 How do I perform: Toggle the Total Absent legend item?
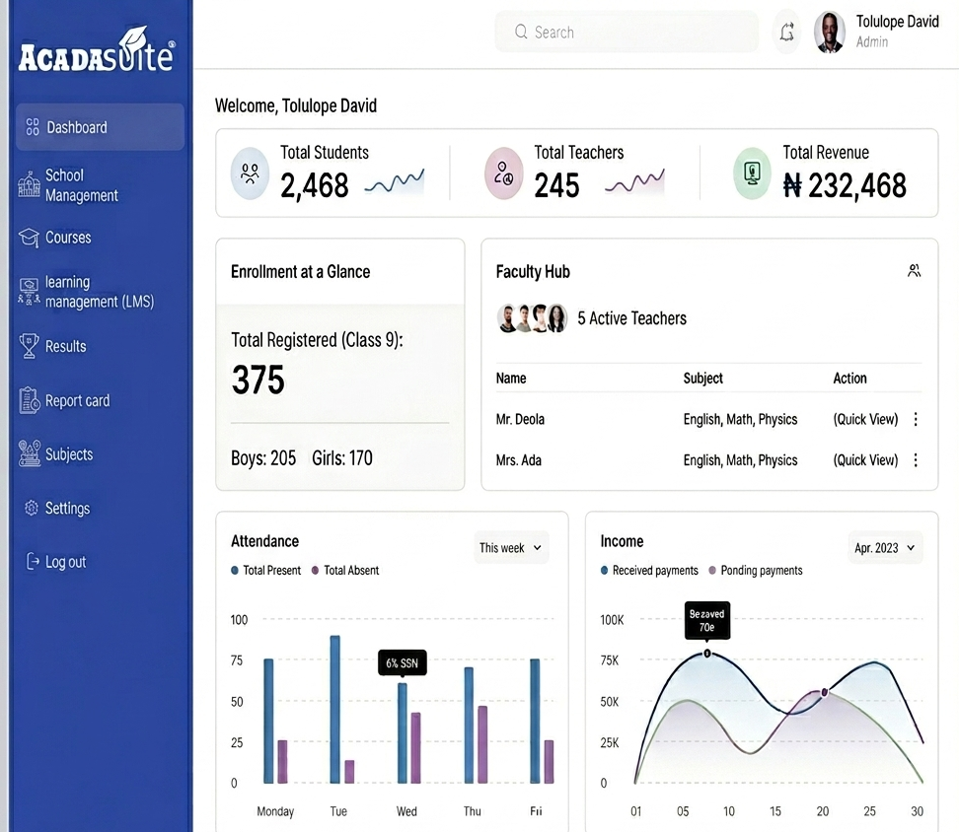(345, 570)
